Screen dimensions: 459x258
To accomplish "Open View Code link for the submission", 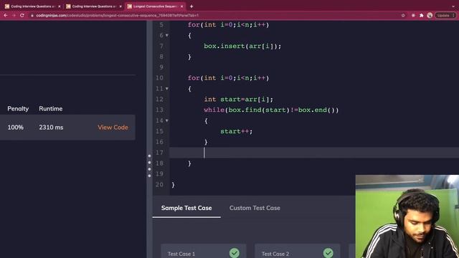I will (113, 128).
